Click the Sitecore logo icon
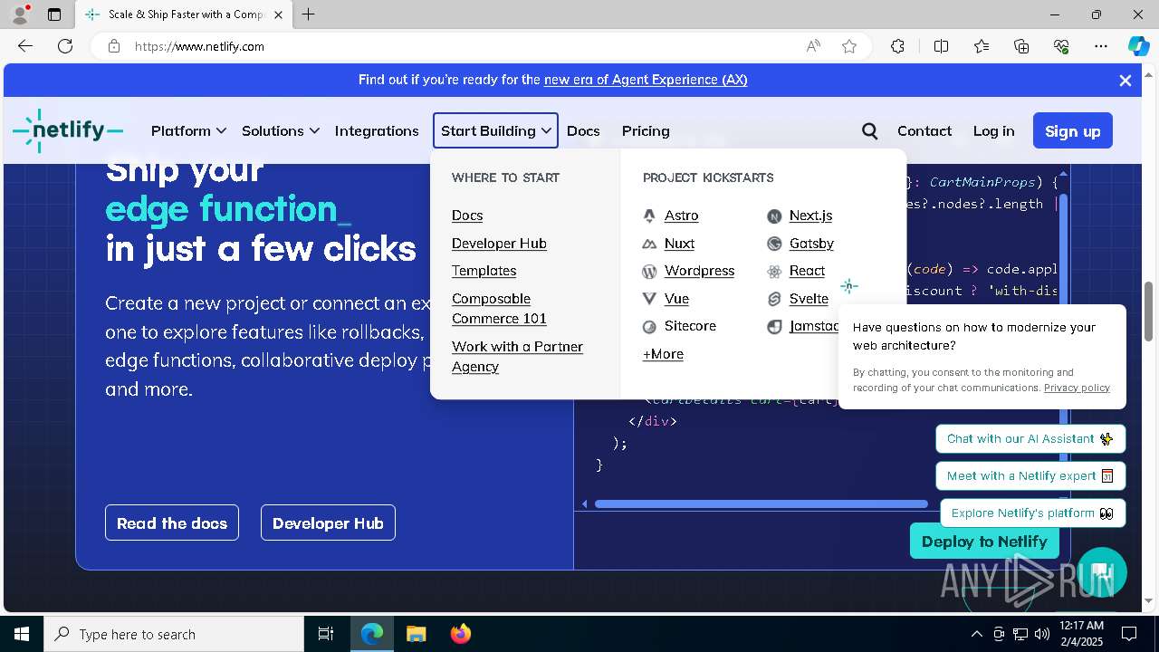This screenshot has width=1159, height=652. click(649, 326)
